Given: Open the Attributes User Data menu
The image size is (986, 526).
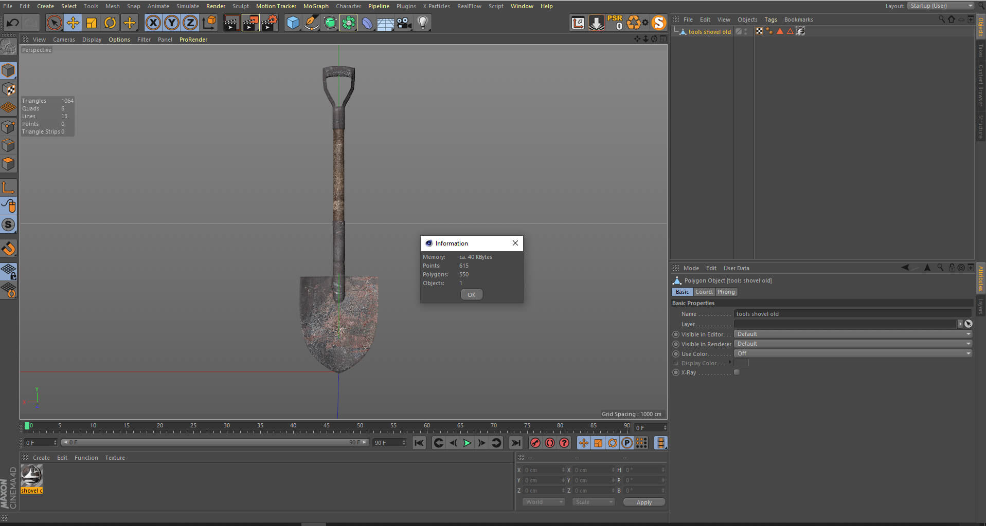Looking at the screenshot, I should coord(736,268).
